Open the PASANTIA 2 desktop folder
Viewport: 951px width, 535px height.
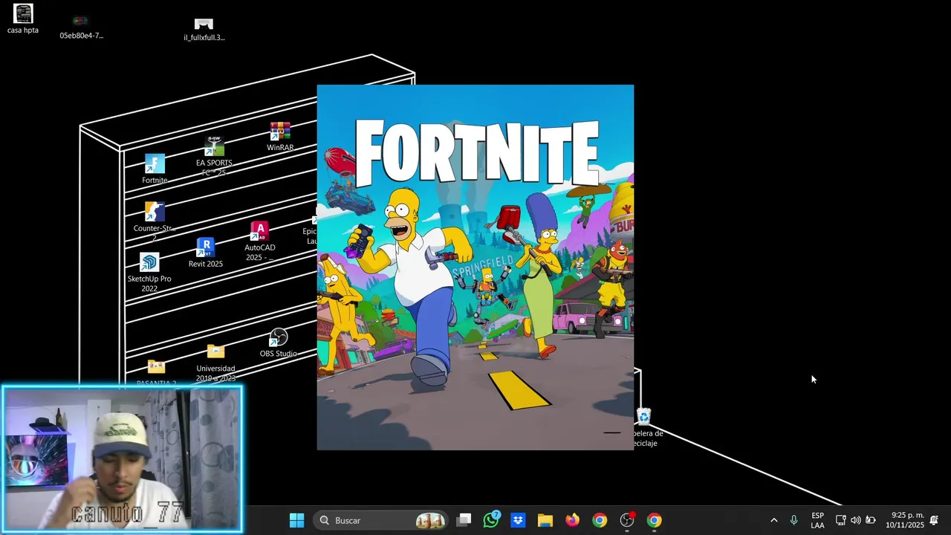(156, 372)
